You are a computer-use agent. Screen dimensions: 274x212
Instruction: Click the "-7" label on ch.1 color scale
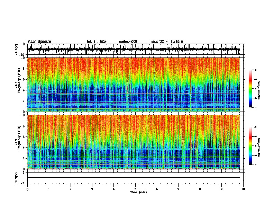[x=255, y=107]
